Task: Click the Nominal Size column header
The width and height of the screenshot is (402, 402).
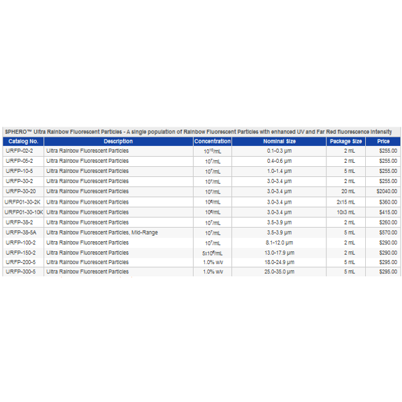Action: pyautogui.click(x=279, y=141)
